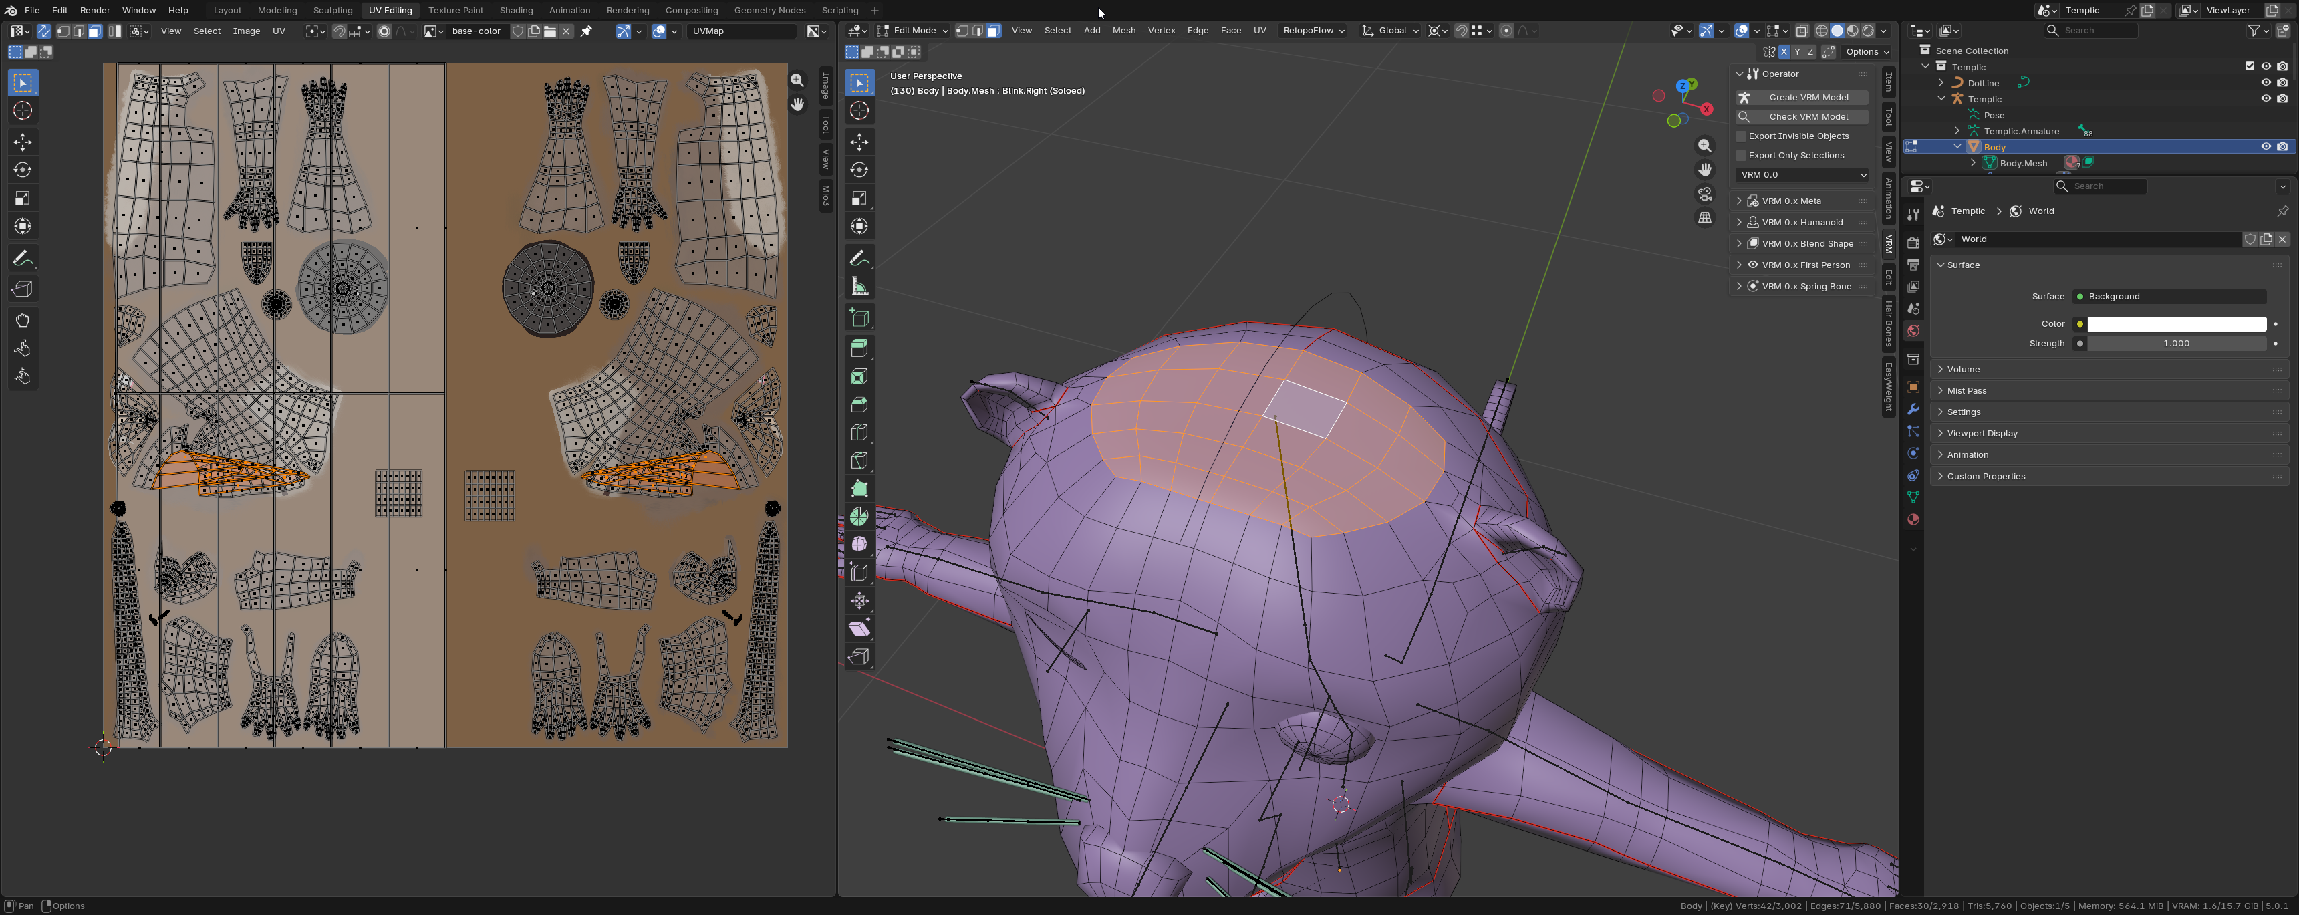This screenshot has width=2299, height=915.
Task: Open the Mesh menu in 3D viewport
Action: click(1123, 30)
